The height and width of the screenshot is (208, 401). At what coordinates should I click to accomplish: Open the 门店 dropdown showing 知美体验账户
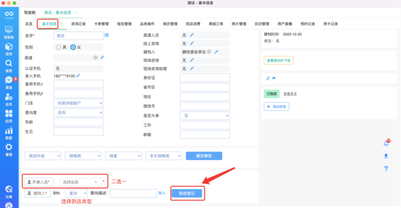(78, 103)
